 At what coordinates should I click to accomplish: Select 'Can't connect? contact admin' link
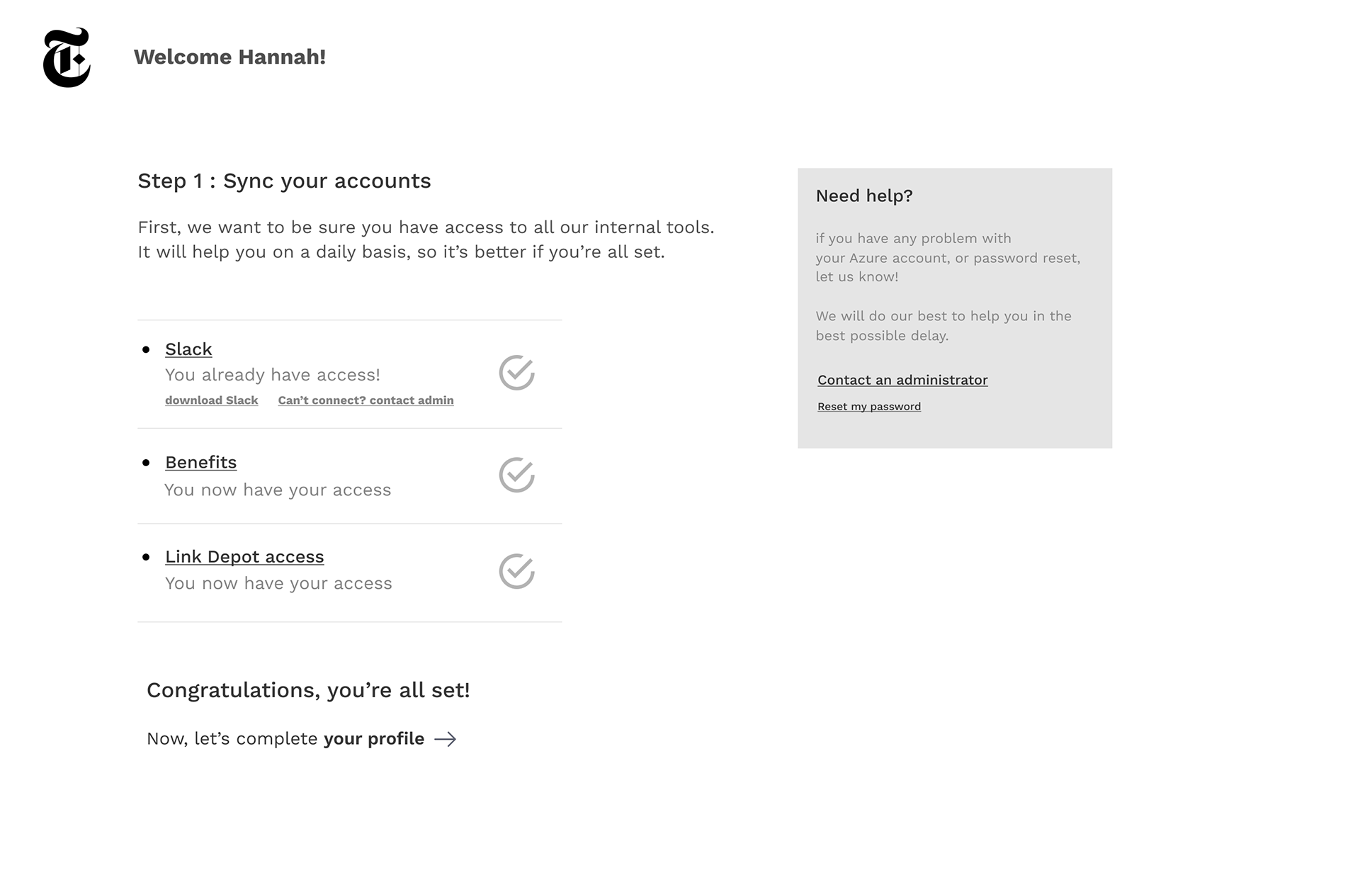[365, 400]
